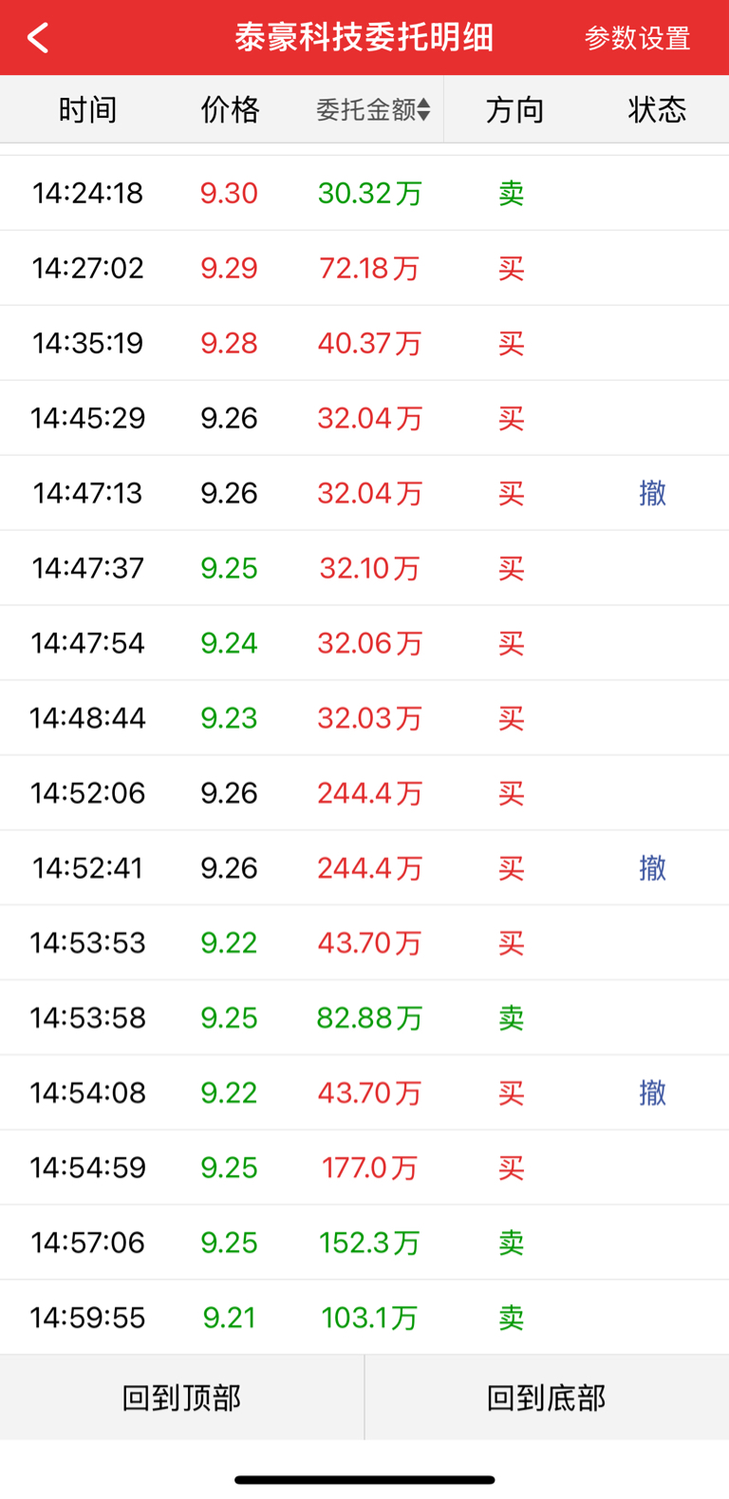Tap 卖 direction on 14:53:58 row
This screenshot has width=729, height=1499.
click(512, 1017)
